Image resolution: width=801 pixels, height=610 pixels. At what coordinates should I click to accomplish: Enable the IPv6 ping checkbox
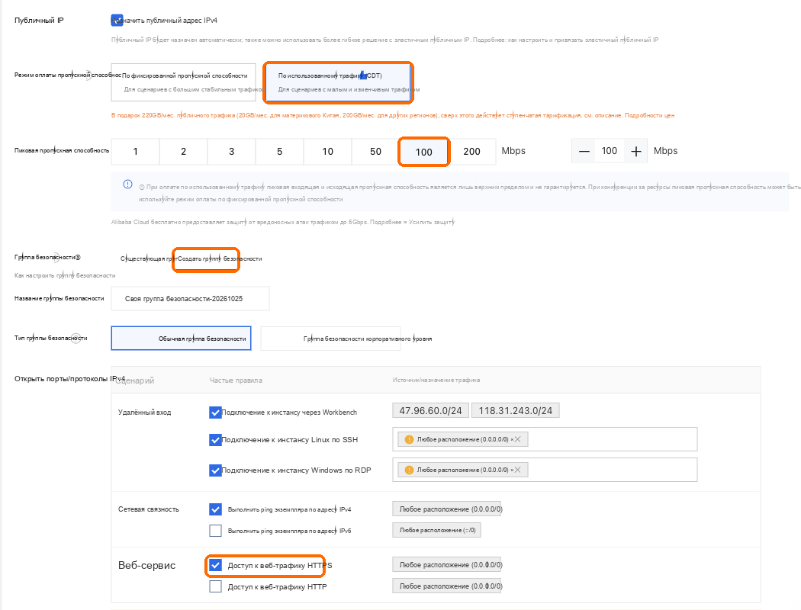[215, 531]
